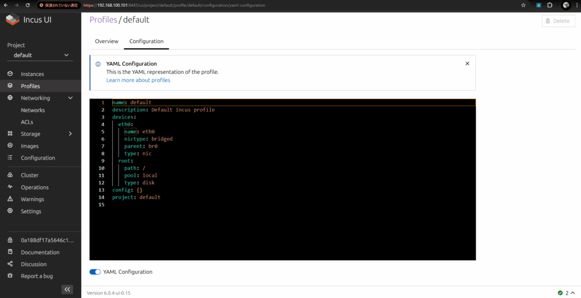The width and height of the screenshot is (581, 298).
Task: Expand the operations panel chevron at bottom
Action: pyautogui.click(x=573, y=293)
